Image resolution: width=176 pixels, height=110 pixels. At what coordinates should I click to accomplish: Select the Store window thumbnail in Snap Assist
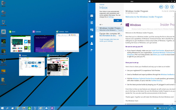(x=21, y=44)
